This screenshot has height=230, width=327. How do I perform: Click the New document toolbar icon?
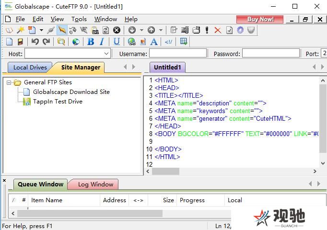32,30
